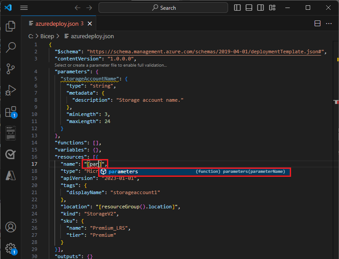Go forward with the right arrow
Image resolution: width=339 pixels, height=259 pixels.
[x=89, y=8]
